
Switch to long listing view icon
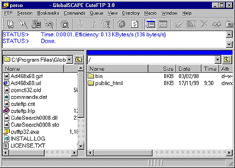click(x=150, y=24)
